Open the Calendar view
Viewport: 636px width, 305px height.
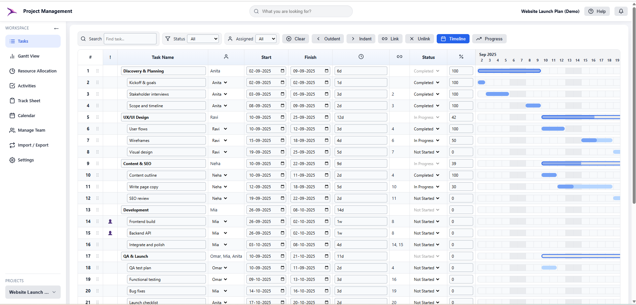pyautogui.click(x=27, y=115)
